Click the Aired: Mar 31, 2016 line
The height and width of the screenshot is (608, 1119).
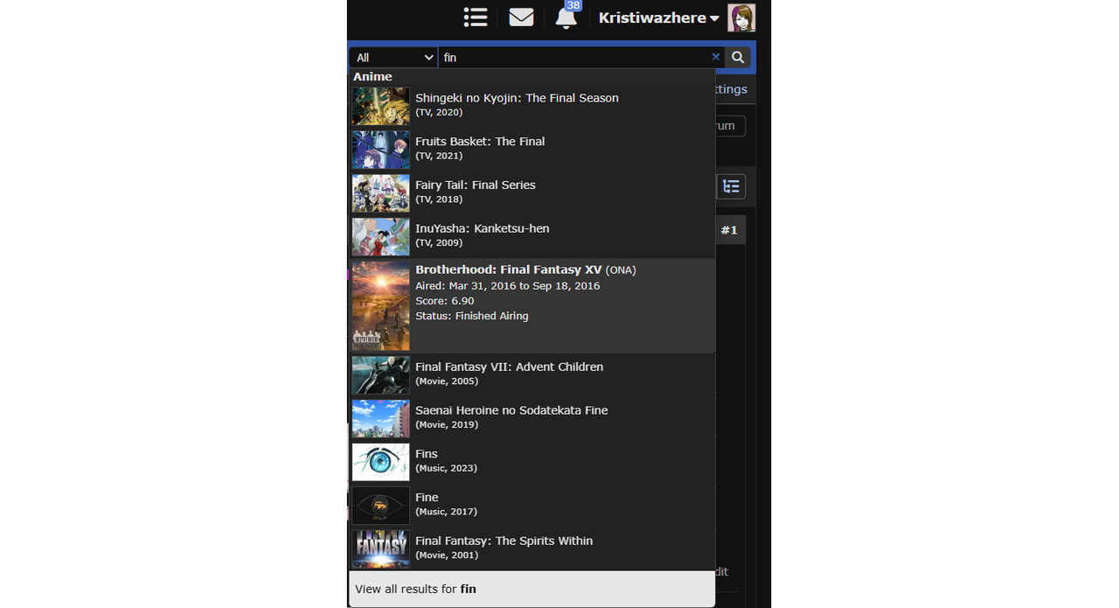pyautogui.click(x=508, y=286)
